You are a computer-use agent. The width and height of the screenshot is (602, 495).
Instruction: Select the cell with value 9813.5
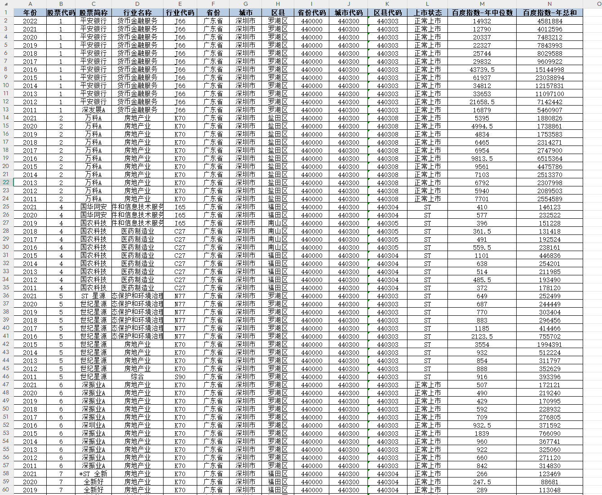[482, 159]
